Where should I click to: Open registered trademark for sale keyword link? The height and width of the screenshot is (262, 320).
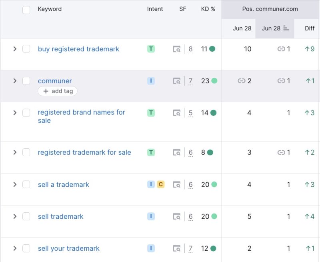[84, 153]
